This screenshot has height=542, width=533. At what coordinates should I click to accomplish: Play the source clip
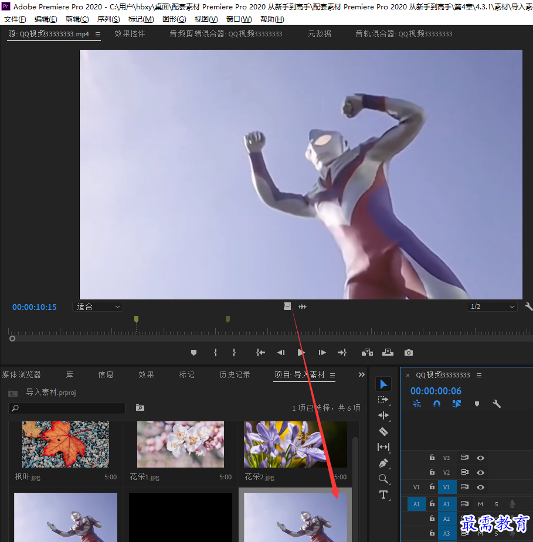[301, 353]
